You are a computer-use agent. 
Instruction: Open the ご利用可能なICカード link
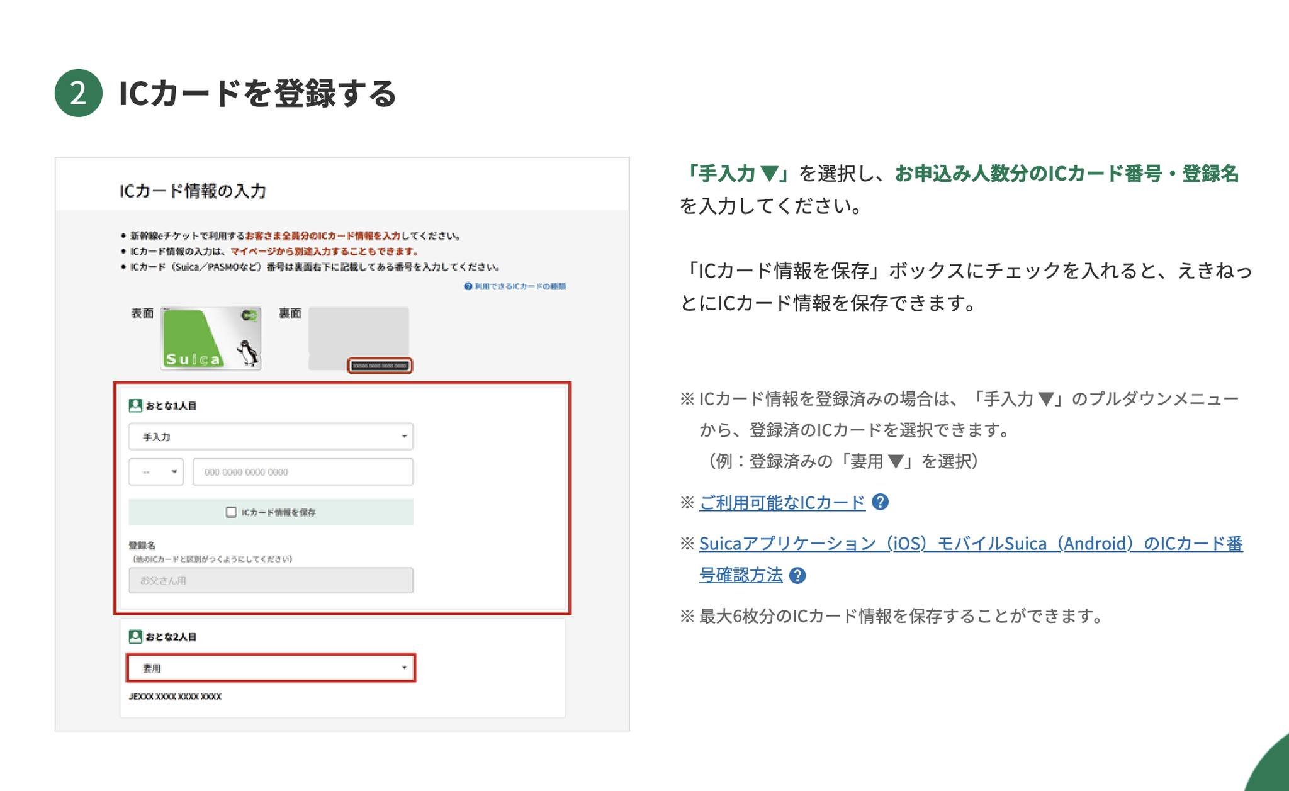(x=782, y=502)
